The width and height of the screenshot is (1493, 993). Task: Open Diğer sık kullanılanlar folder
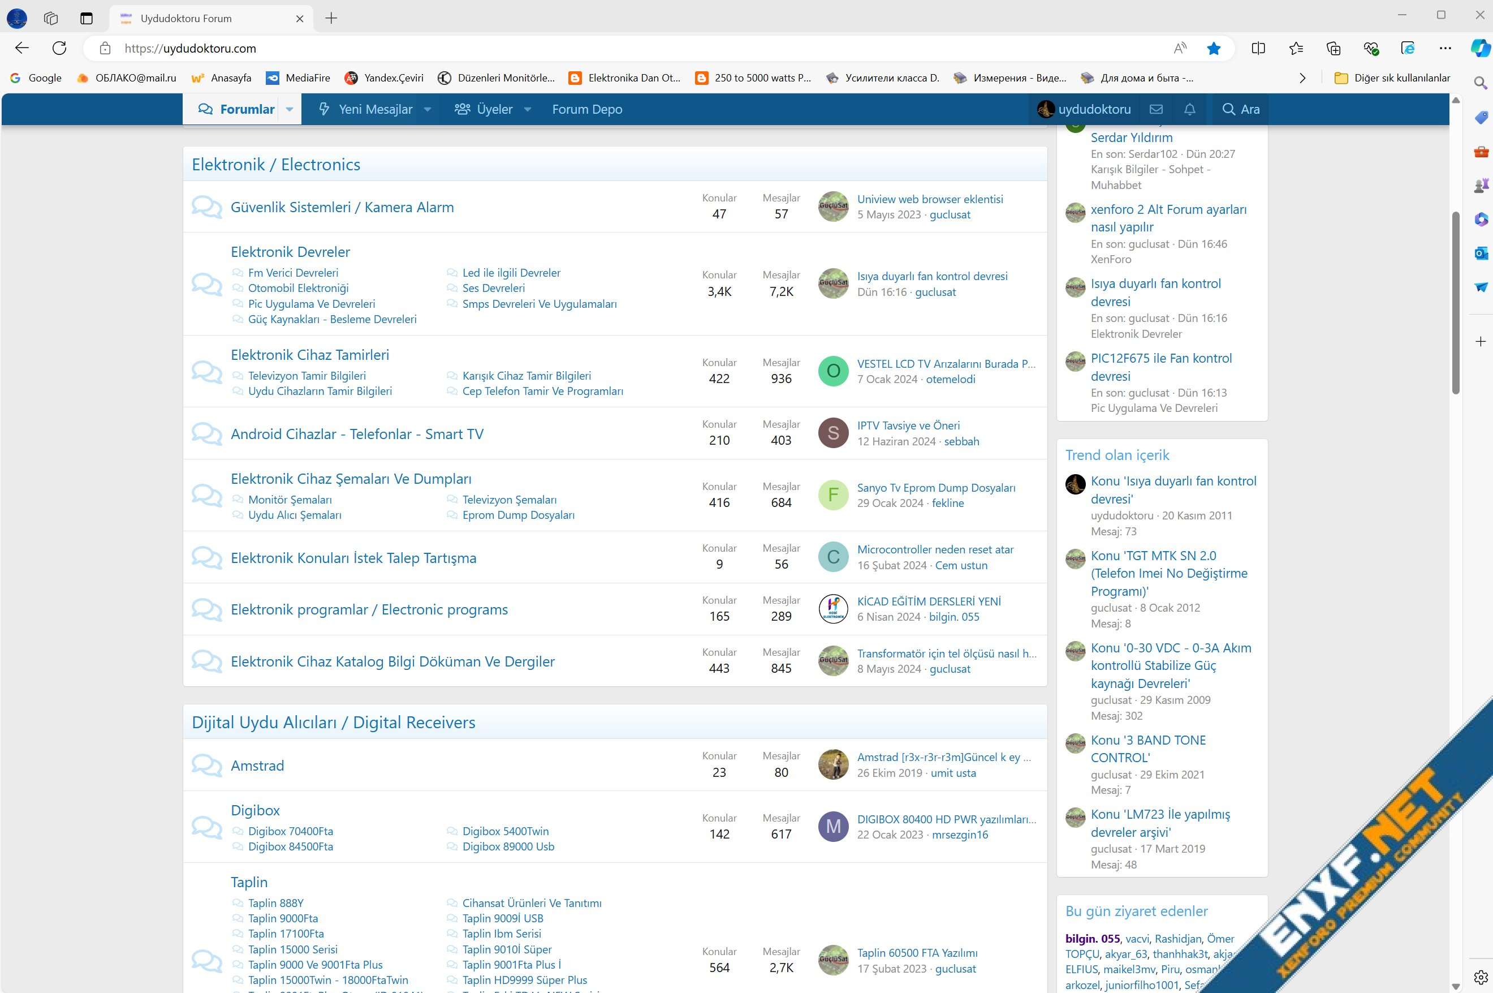(1392, 78)
